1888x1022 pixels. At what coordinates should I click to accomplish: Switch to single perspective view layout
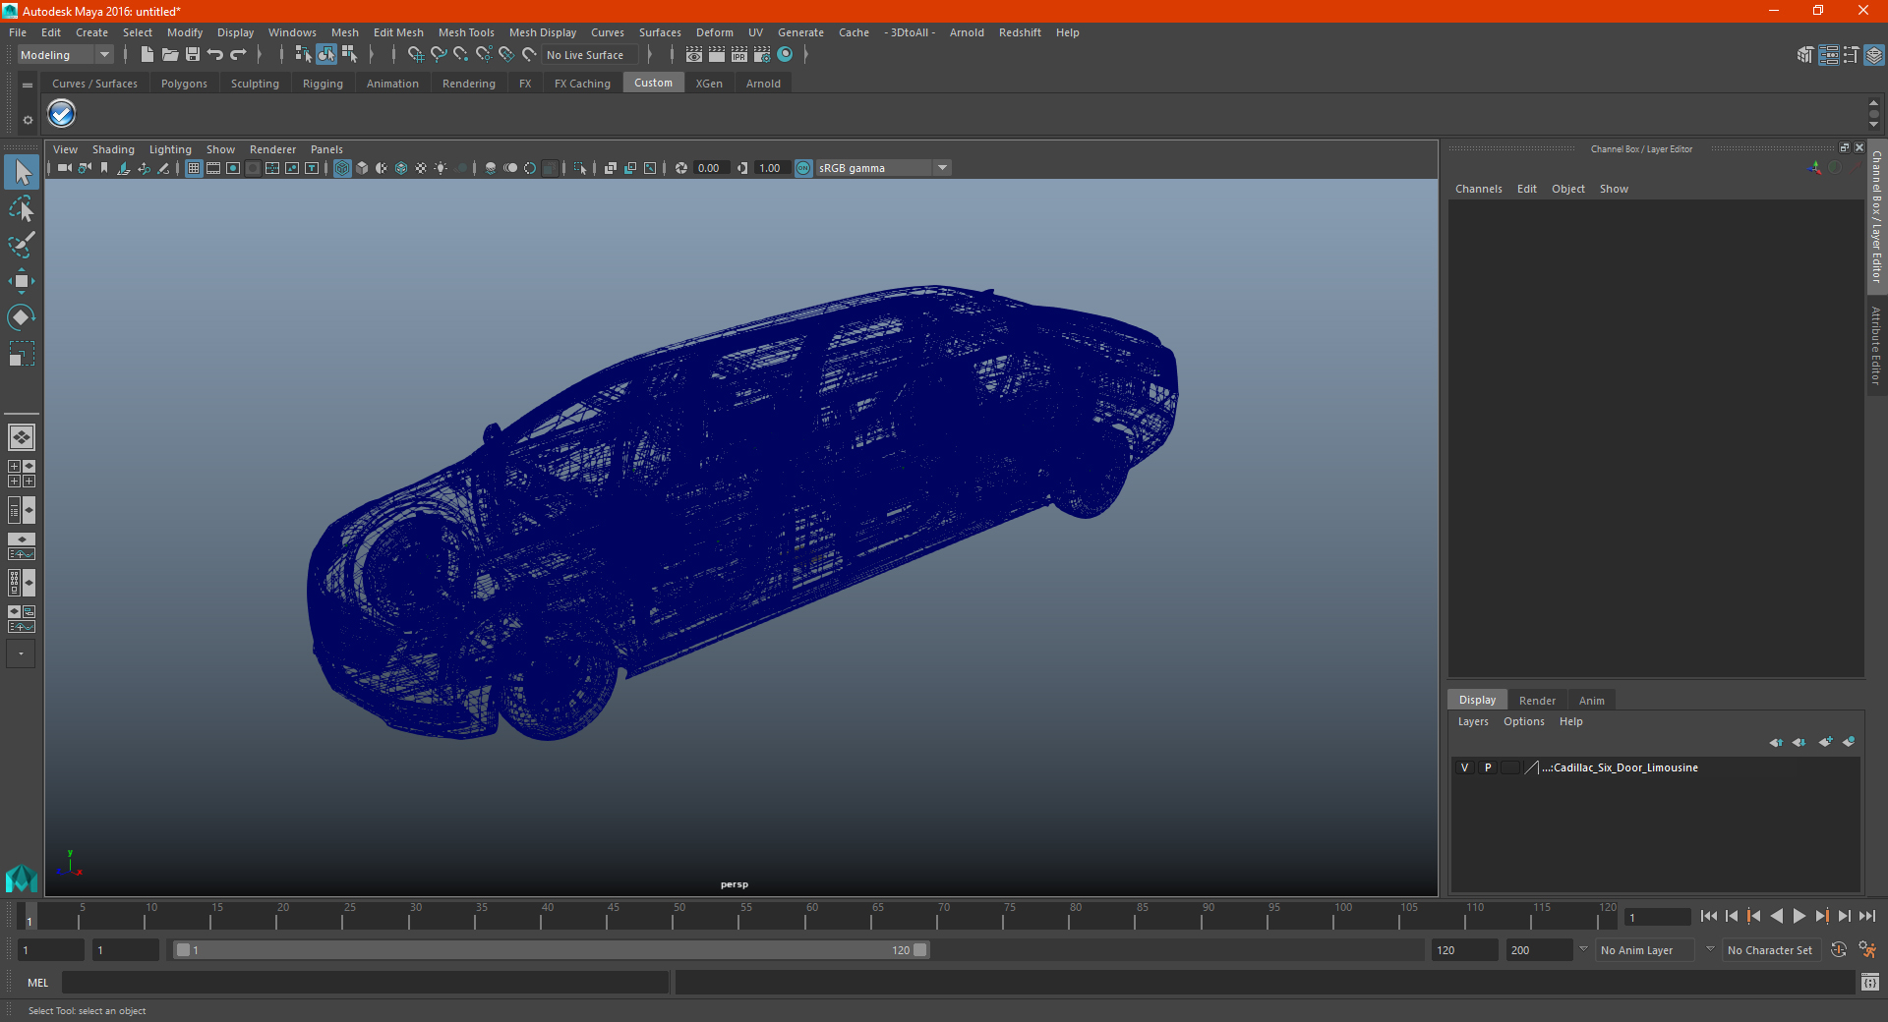pos(22,437)
